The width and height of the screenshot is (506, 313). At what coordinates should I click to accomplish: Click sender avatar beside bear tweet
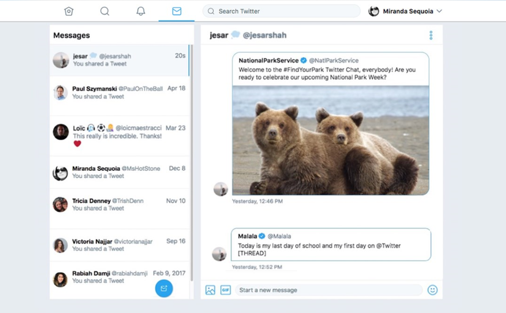point(221,189)
